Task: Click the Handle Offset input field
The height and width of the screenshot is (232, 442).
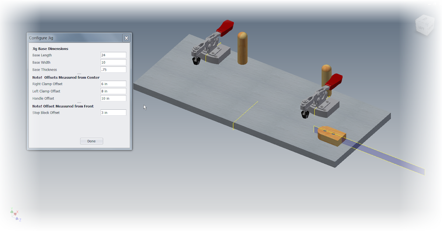Action: (113, 98)
